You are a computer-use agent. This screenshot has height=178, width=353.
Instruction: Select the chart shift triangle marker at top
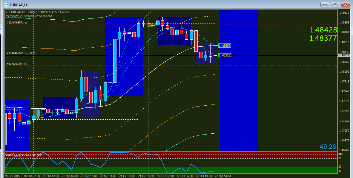[x=224, y=10]
